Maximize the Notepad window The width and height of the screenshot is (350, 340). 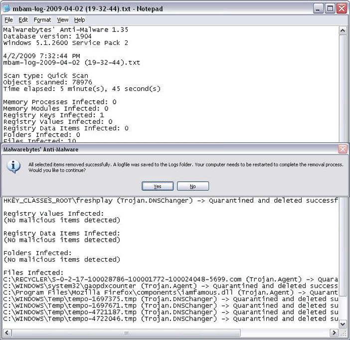coord(330,8)
